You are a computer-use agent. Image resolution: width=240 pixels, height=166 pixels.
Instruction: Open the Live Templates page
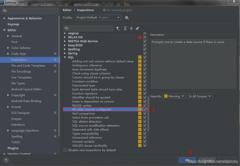(x=21, y=77)
